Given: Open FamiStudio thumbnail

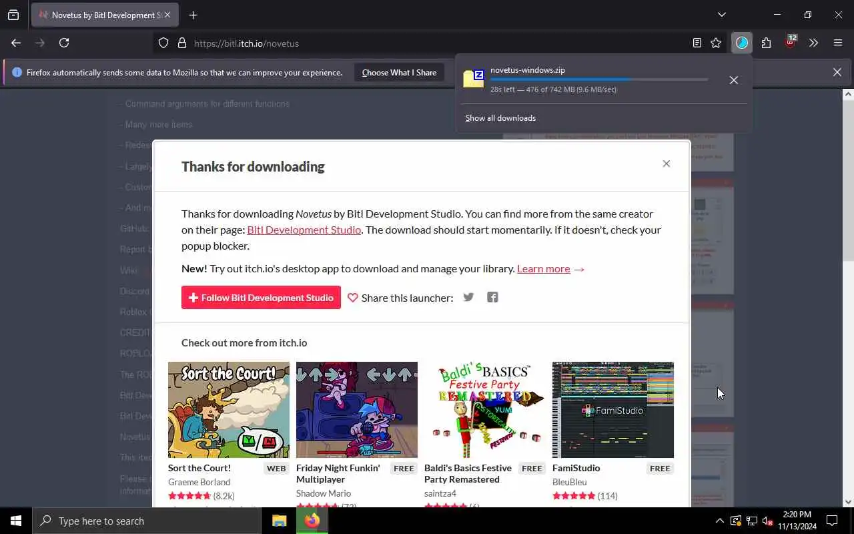Looking at the screenshot, I should click(613, 410).
